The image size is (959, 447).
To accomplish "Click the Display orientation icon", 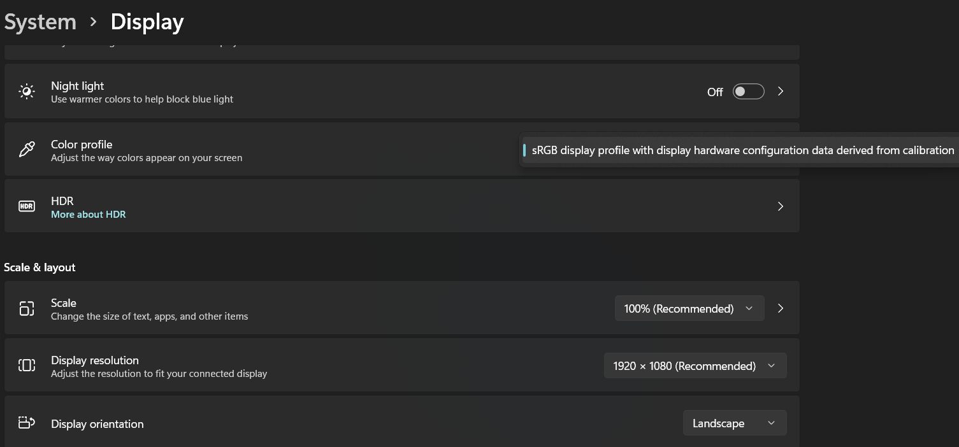I will [27, 423].
